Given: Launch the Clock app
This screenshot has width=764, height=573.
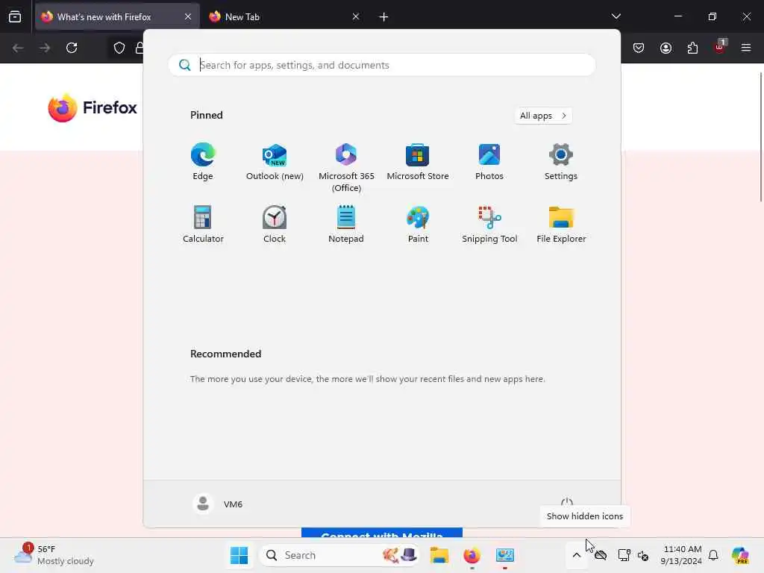Looking at the screenshot, I should click(x=275, y=225).
